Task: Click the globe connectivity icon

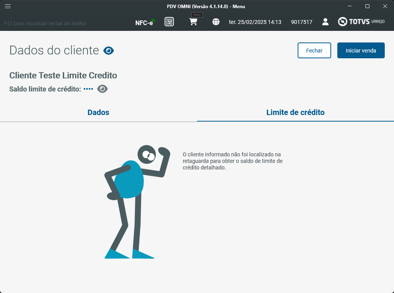Action: (216, 22)
